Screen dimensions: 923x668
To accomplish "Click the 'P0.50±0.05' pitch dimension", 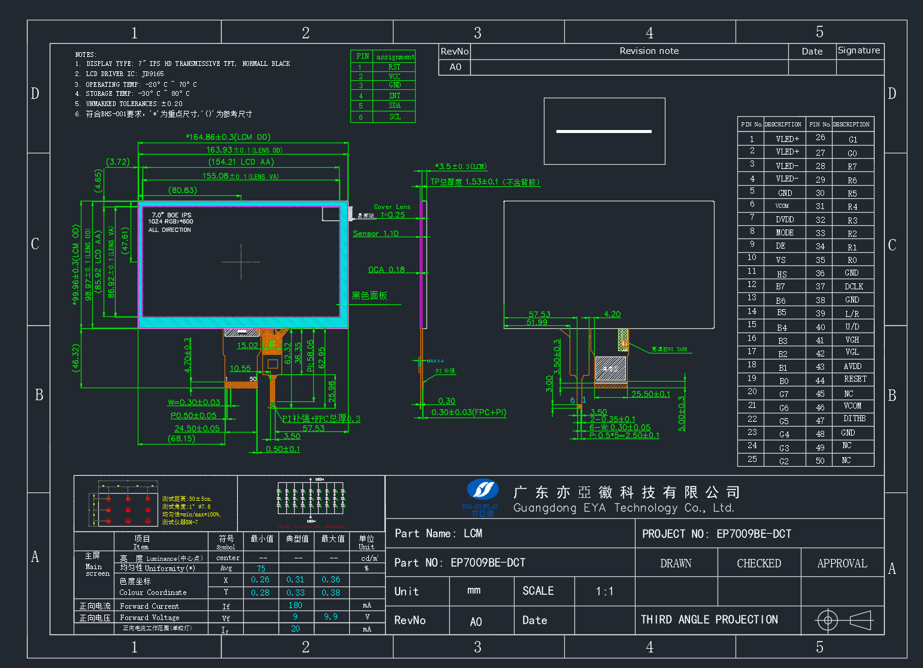I will pyautogui.click(x=193, y=415).
